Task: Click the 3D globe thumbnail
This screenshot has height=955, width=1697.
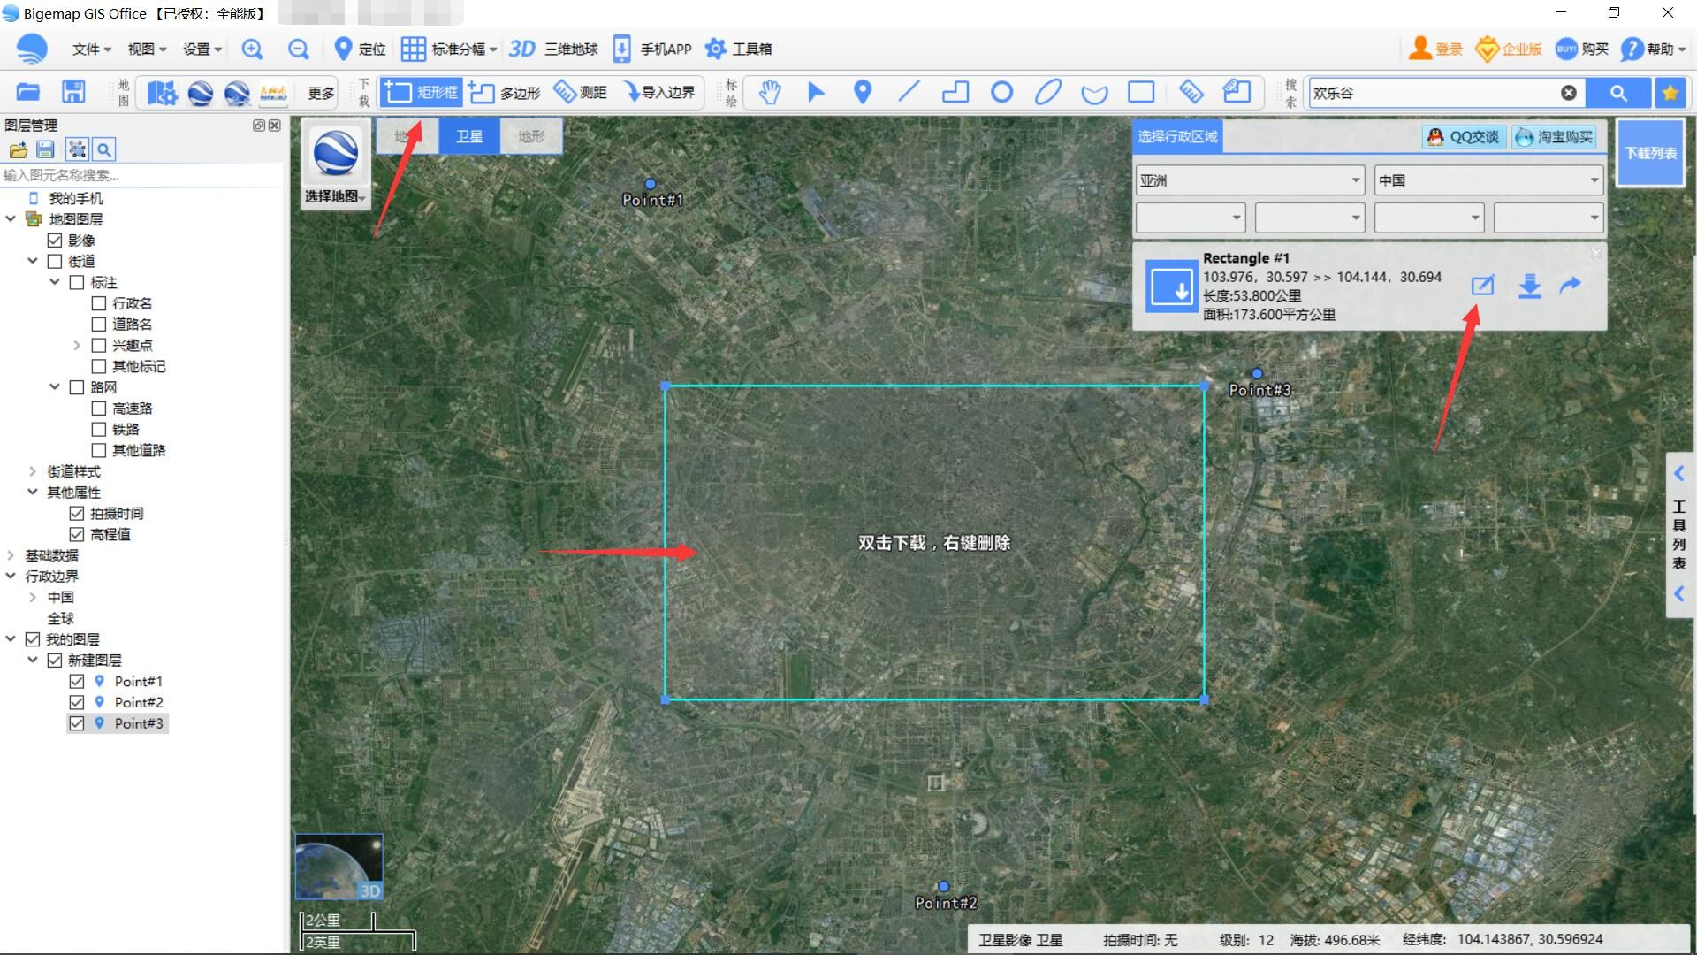Action: [339, 867]
